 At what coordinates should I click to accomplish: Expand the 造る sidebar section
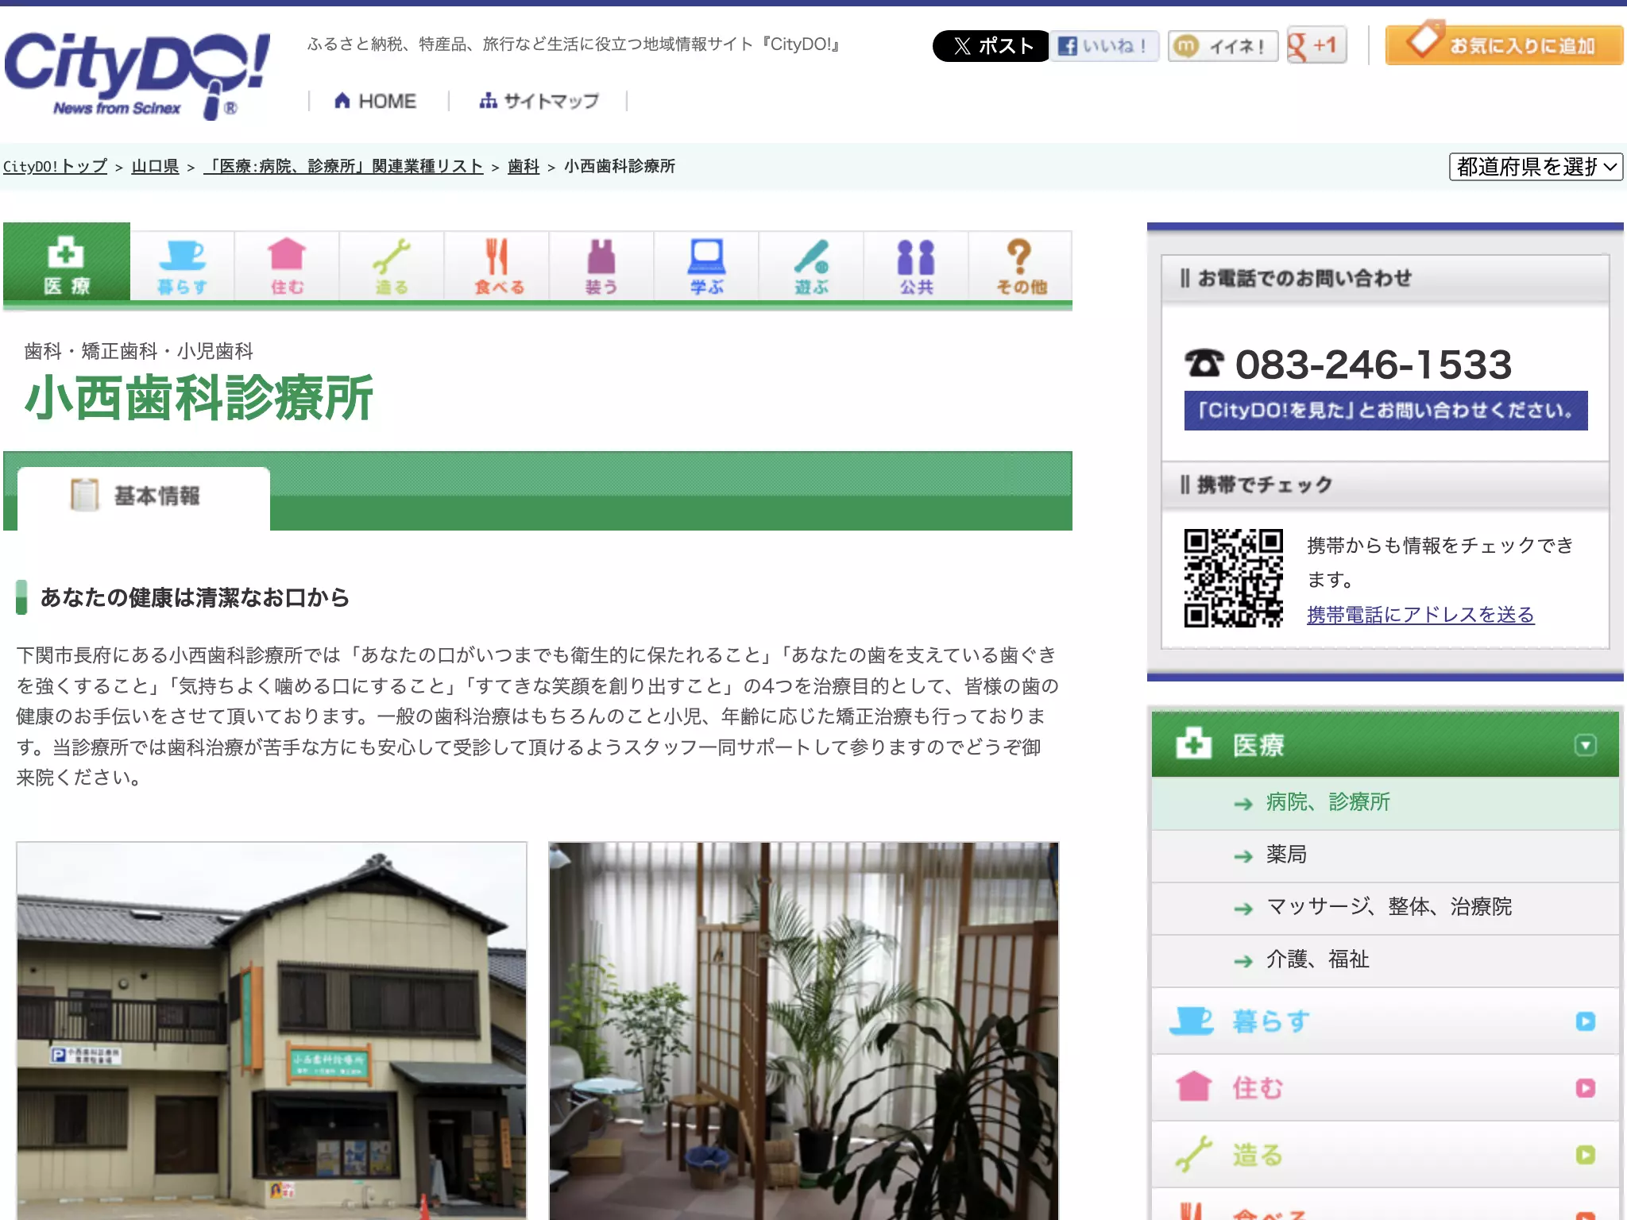tap(1586, 1155)
